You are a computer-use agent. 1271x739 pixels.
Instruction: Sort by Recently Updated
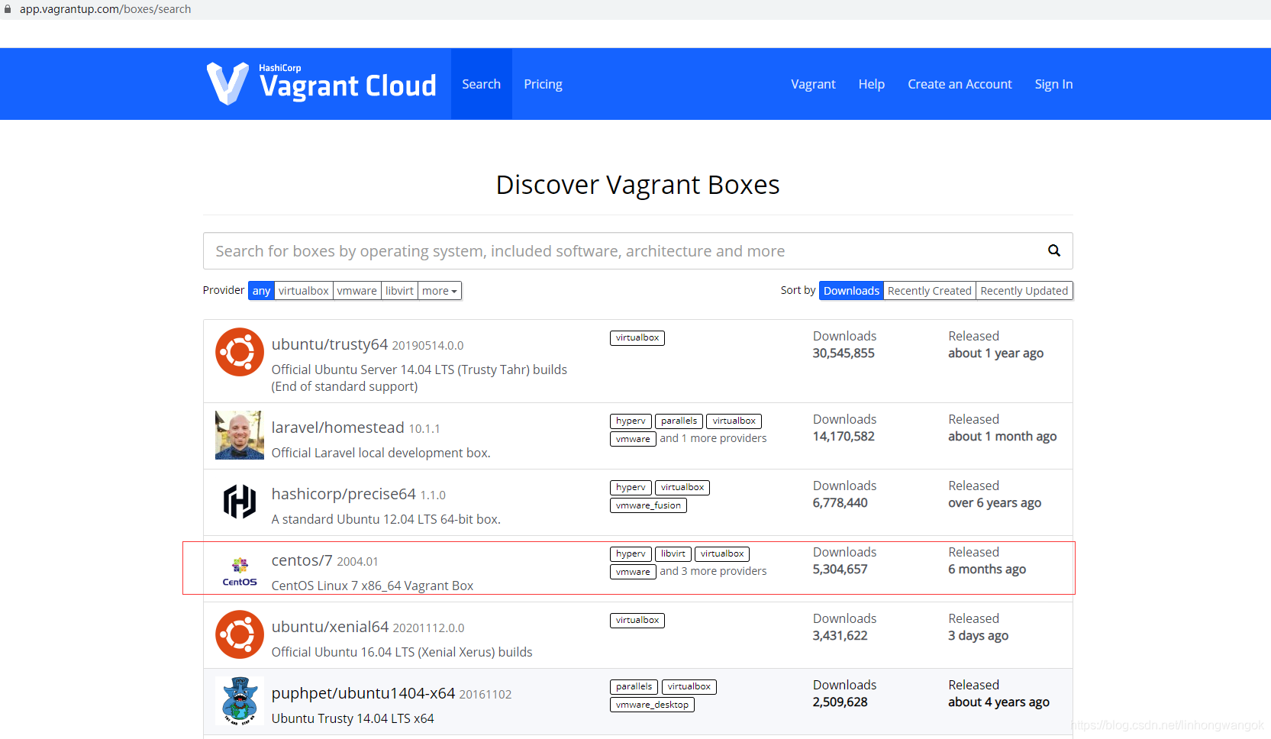pos(1024,291)
